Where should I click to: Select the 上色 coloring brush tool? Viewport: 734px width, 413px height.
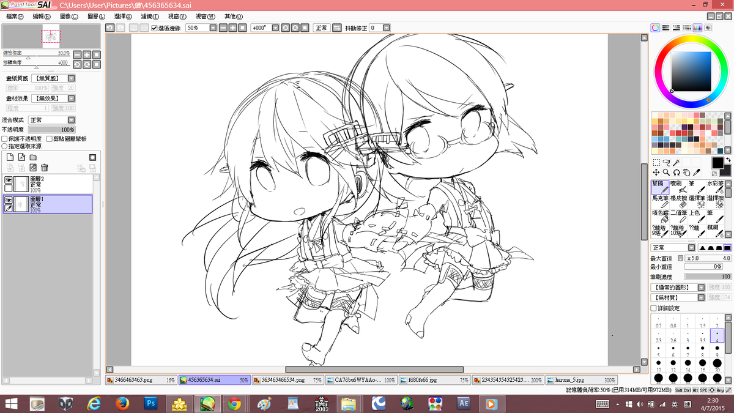[697, 217]
